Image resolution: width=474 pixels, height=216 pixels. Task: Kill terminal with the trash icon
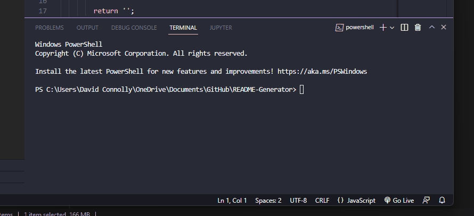418,28
